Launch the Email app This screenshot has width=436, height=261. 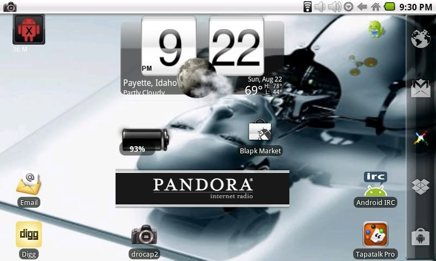[29, 190]
